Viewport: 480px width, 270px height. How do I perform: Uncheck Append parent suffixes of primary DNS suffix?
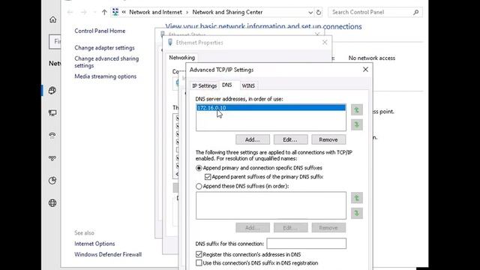208,177
